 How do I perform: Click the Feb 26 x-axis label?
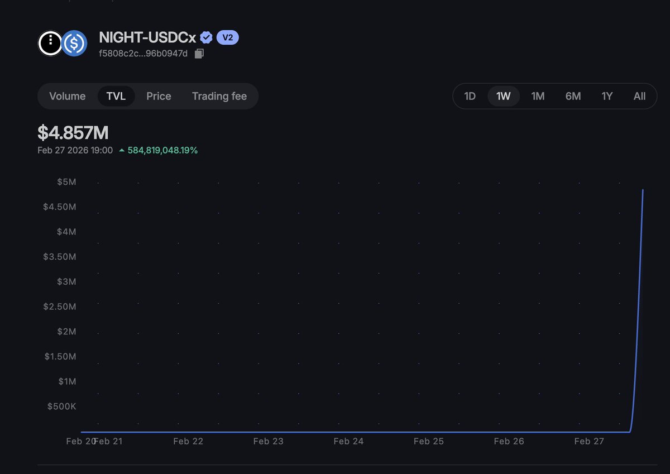[x=509, y=441]
